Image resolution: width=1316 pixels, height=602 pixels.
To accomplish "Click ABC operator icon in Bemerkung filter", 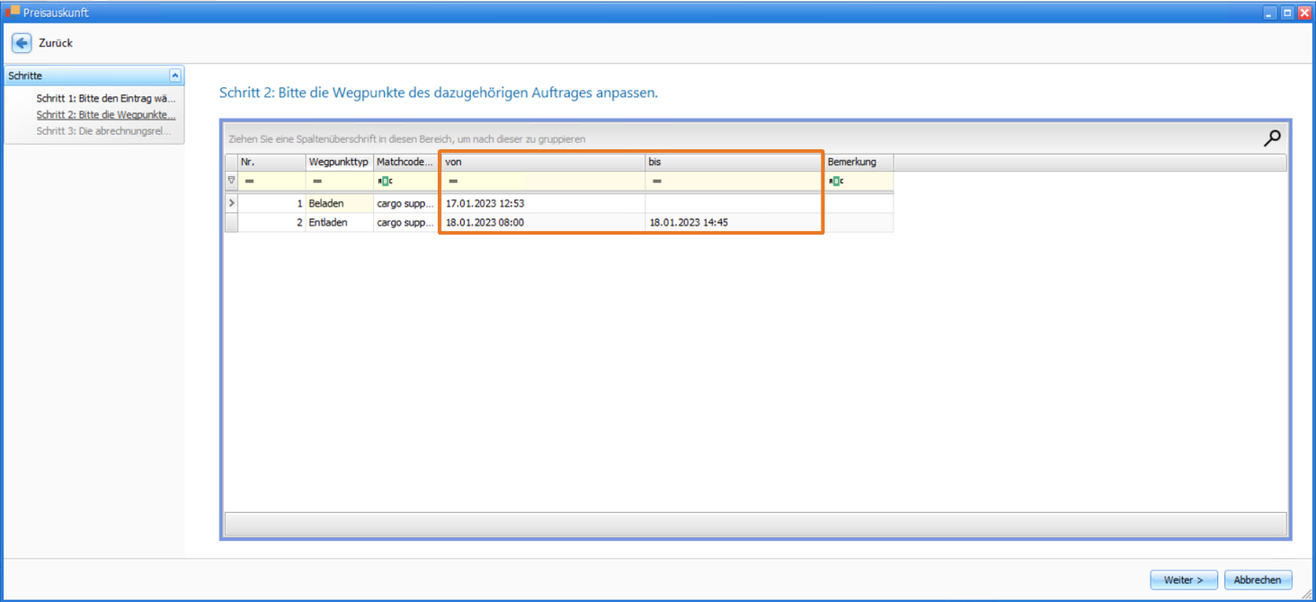I will tap(836, 181).
